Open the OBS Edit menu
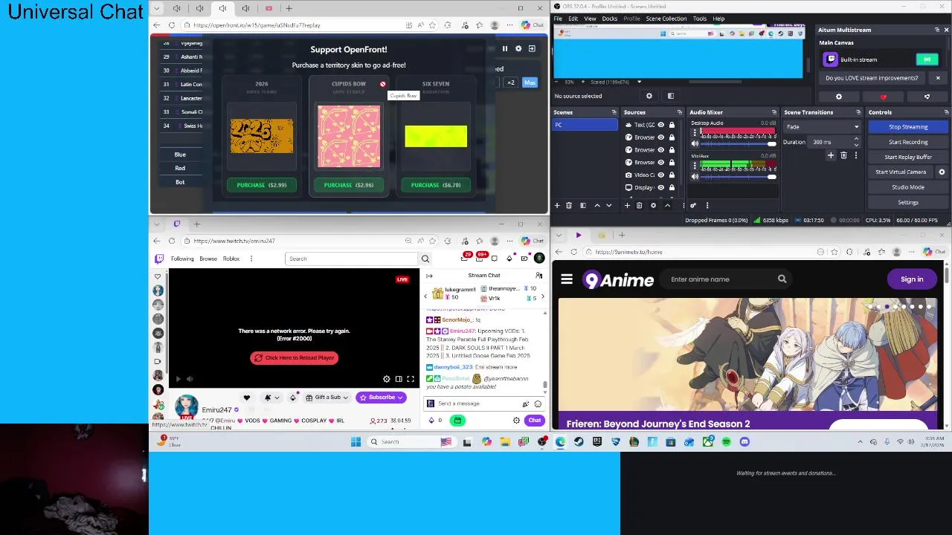 [573, 19]
